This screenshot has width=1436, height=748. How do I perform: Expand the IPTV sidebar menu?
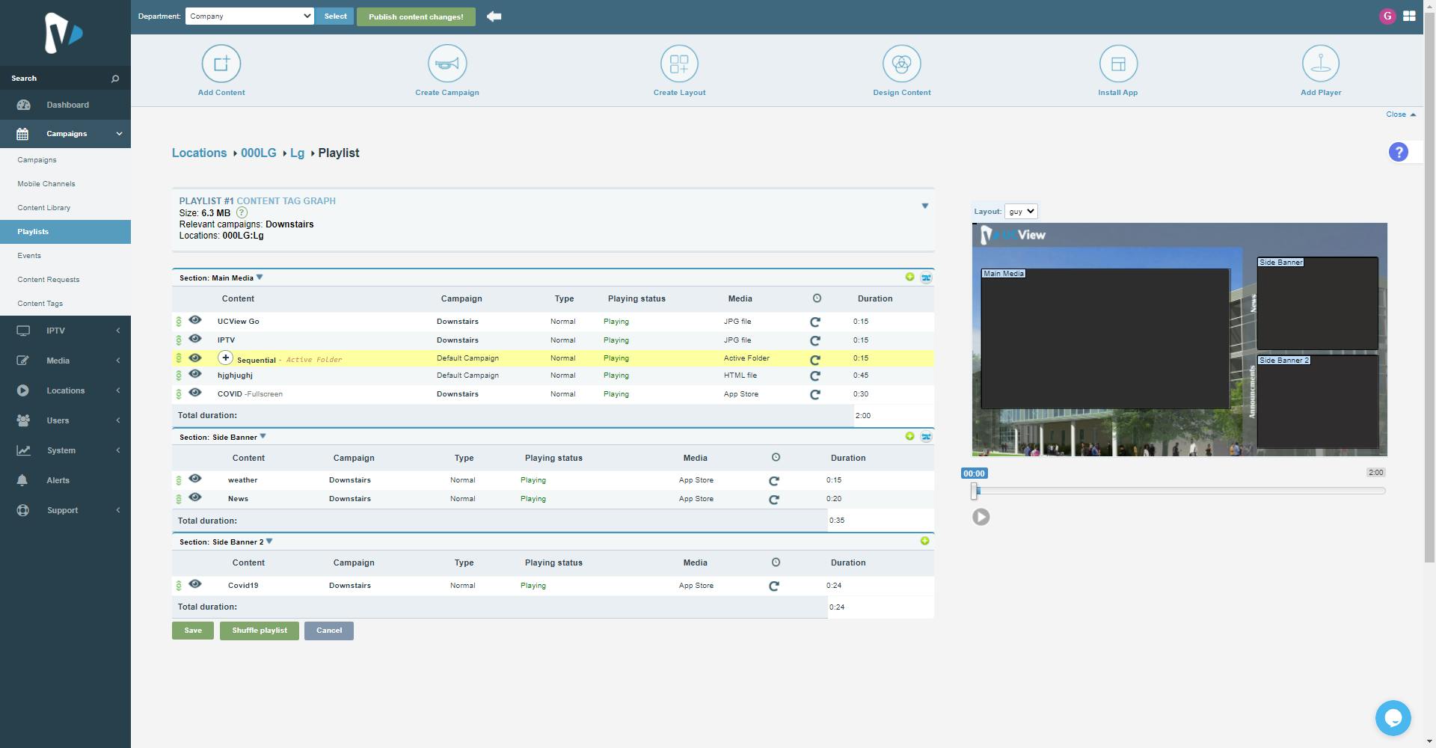click(65, 331)
